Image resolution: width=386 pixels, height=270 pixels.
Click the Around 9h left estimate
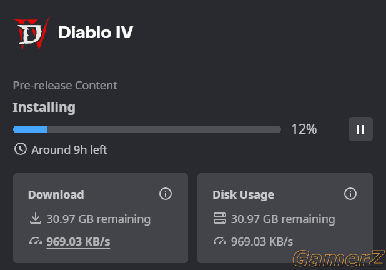click(69, 150)
